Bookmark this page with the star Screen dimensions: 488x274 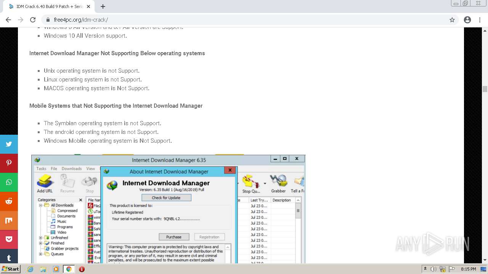coord(452,20)
